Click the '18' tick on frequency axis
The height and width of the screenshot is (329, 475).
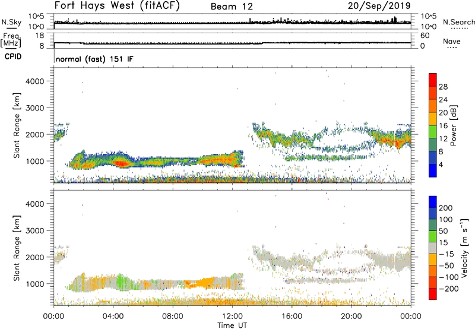coord(40,36)
